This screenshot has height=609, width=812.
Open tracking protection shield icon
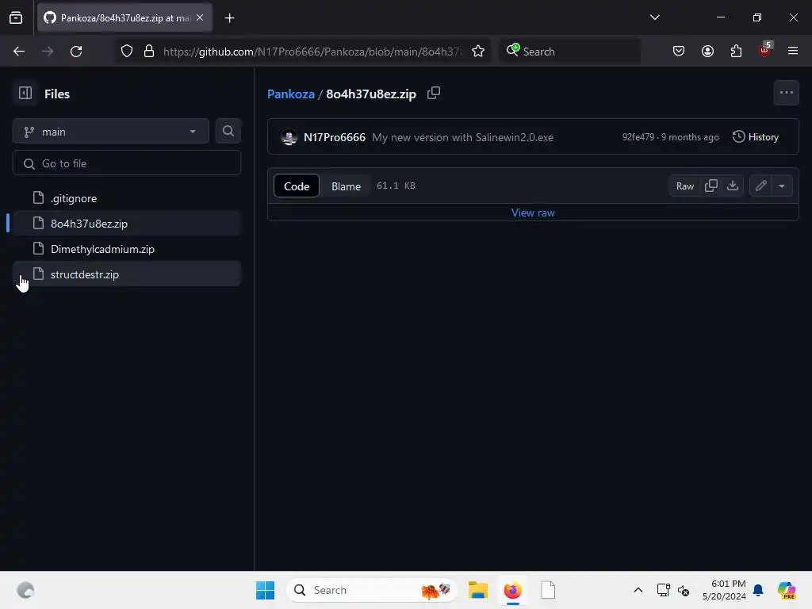click(127, 52)
